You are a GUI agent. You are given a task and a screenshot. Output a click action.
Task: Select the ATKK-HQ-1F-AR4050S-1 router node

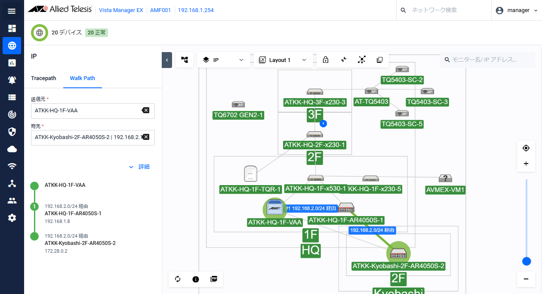point(346,208)
